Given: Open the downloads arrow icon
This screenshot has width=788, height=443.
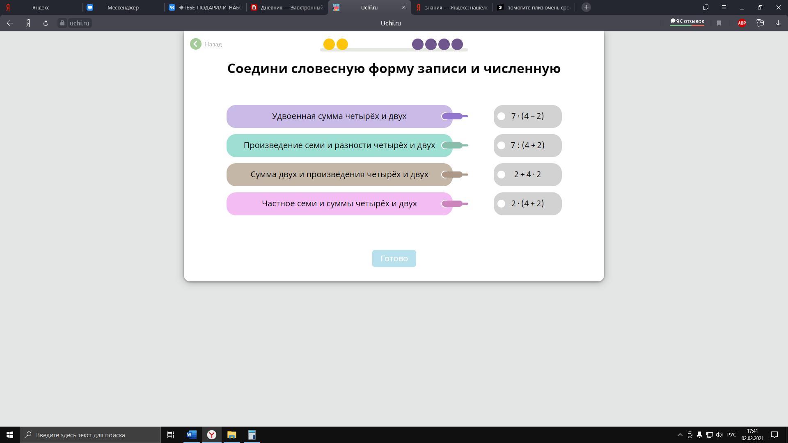Looking at the screenshot, I should point(778,23).
